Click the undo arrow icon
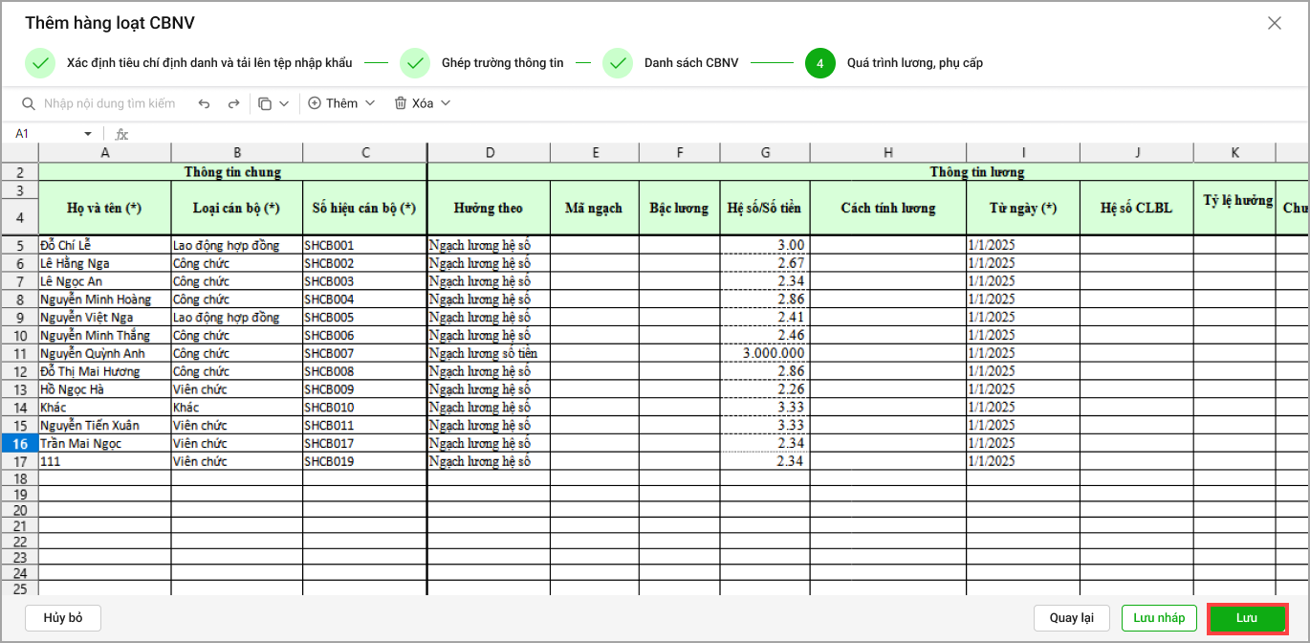This screenshot has height=643, width=1310. [x=204, y=103]
